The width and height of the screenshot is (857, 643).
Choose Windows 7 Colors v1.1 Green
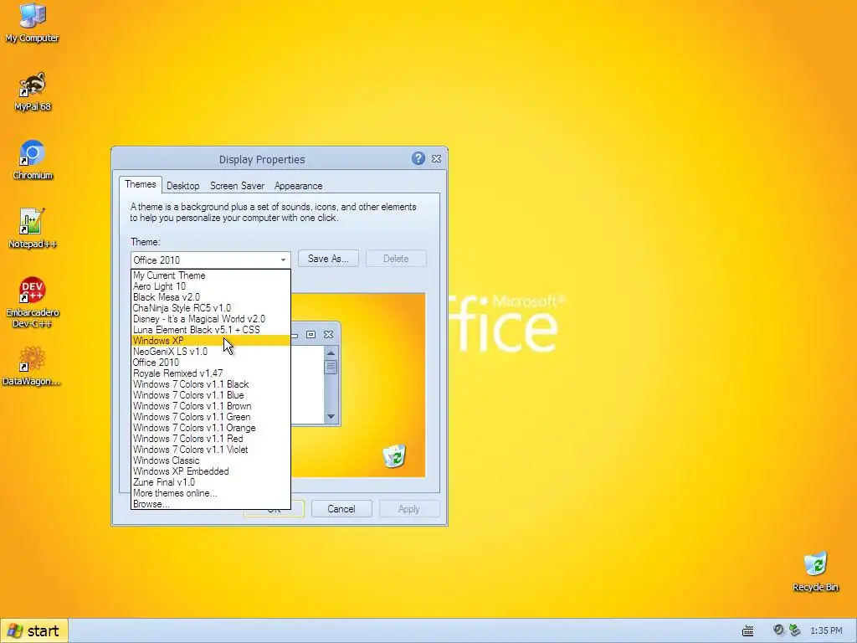(210, 417)
